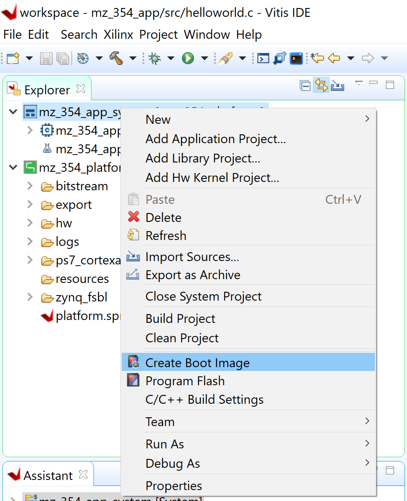
Task: Switch to the Assistant tab
Action: click(x=48, y=475)
